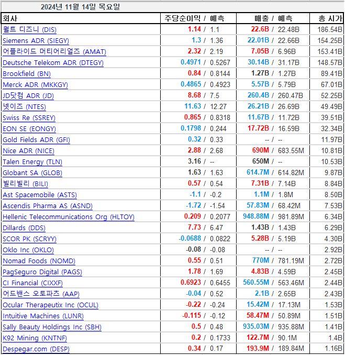Select Ast Spacemobile EPS -1.1
This screenshot has height=355, width=345.
[x=195, y=195]
